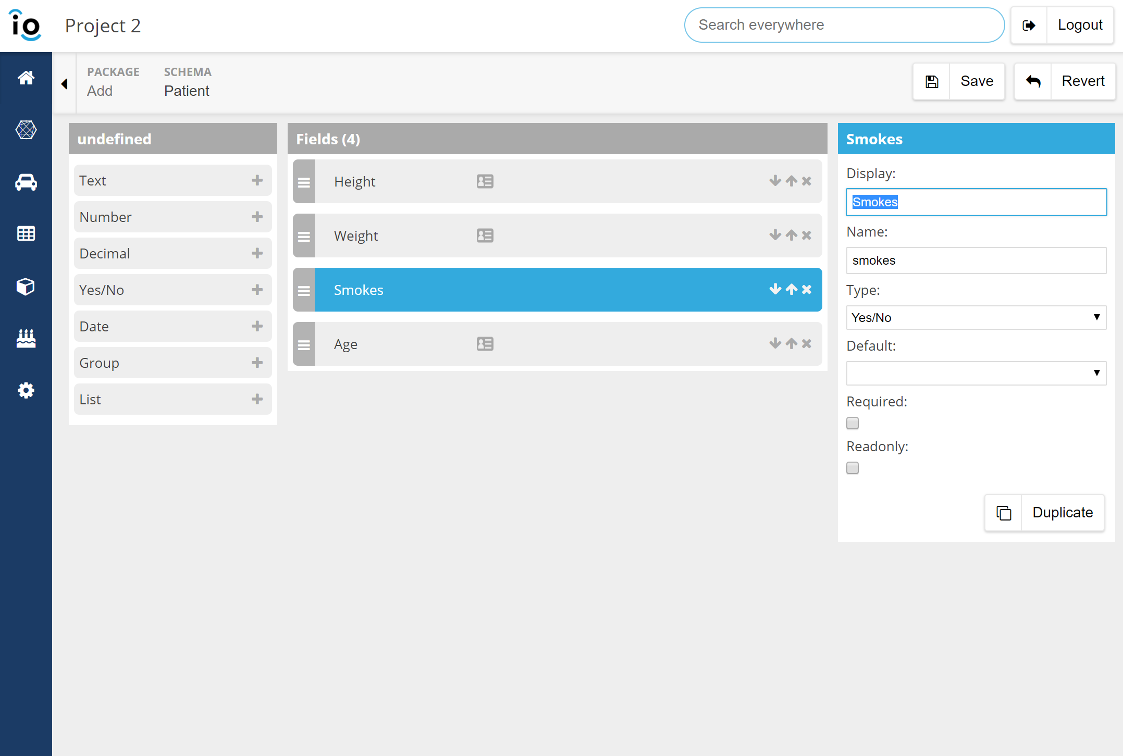Remove the Age field
The width and height of the screenshot is (1123, 756).
pyautogui.click(x=807, y=343)
